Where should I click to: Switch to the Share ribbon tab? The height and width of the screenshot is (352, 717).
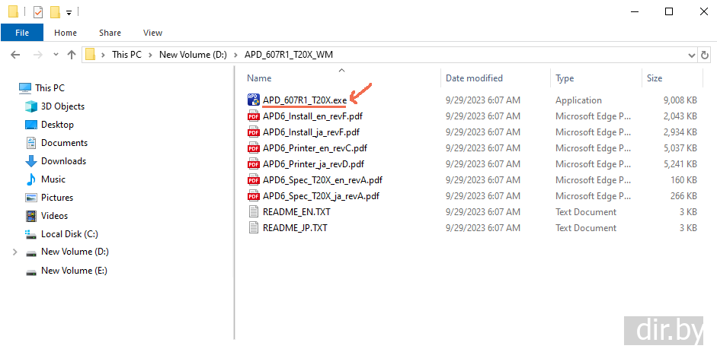click(110, 33)
